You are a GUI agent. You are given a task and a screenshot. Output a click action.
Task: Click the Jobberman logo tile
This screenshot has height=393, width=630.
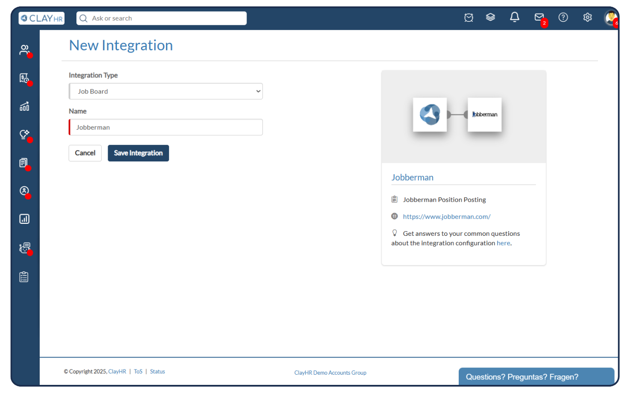pyautogui.click(x=485, y=114)
